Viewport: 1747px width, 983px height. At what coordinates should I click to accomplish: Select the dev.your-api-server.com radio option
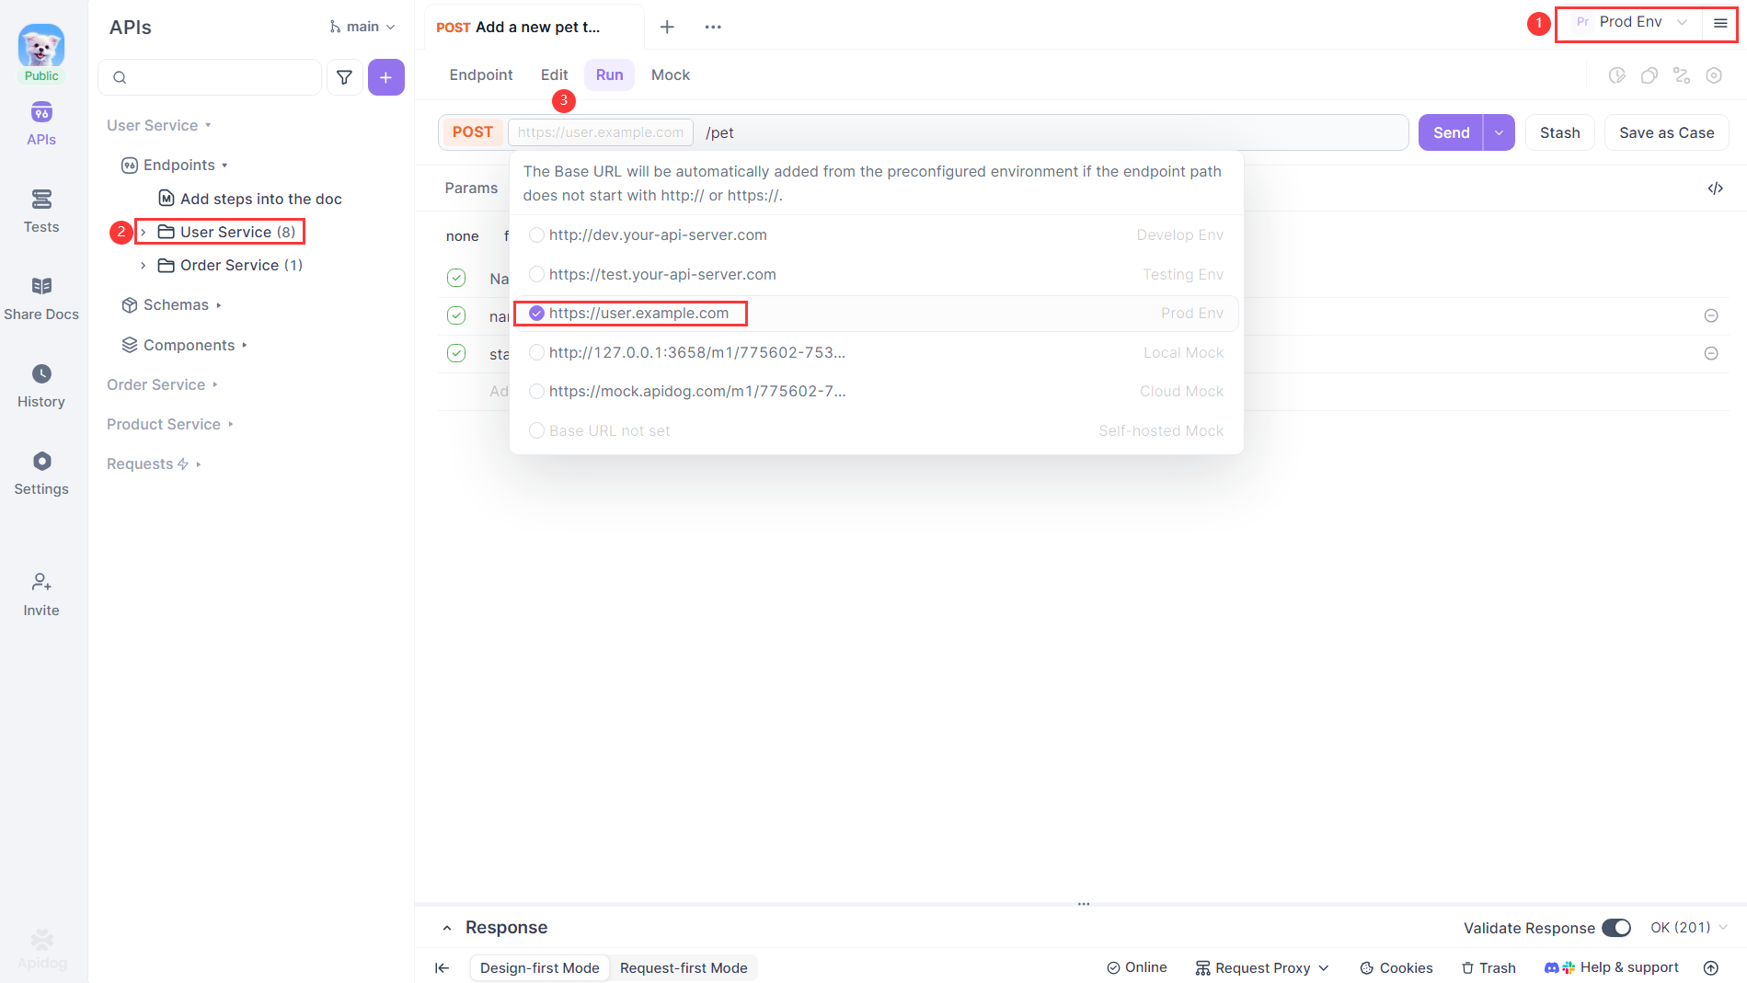click(x=536, y=235)
